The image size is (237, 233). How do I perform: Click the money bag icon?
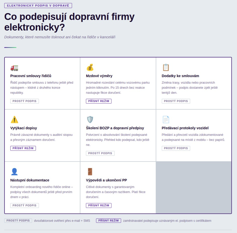click(90, 68)
